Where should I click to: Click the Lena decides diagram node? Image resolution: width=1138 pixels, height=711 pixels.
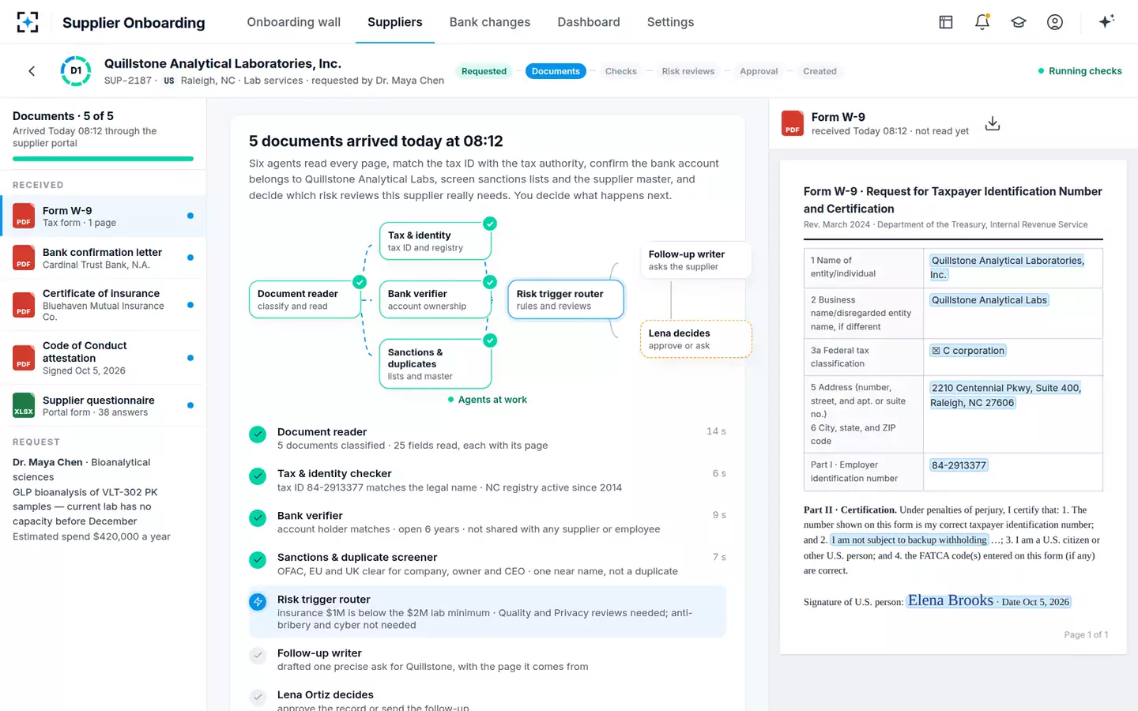pyautogui.click(x=695, y=339)
